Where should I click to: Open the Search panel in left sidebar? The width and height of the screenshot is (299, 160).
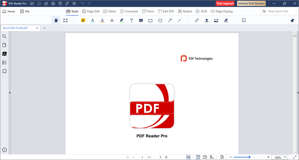pyautogui.click(x=4, y=36)
